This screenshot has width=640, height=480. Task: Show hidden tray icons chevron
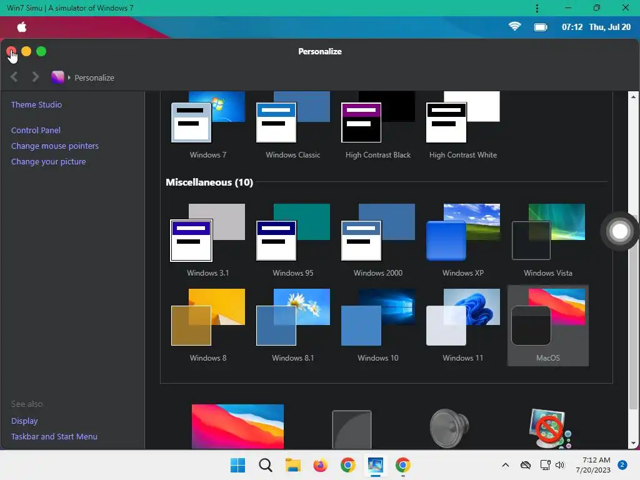(505, 465)
